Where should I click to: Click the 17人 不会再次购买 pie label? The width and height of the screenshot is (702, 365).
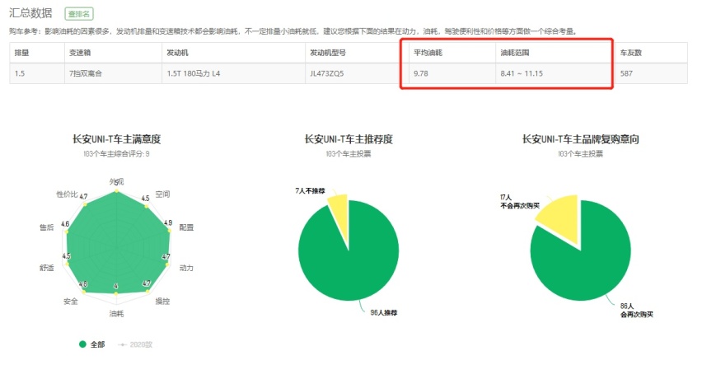(520, 202)
